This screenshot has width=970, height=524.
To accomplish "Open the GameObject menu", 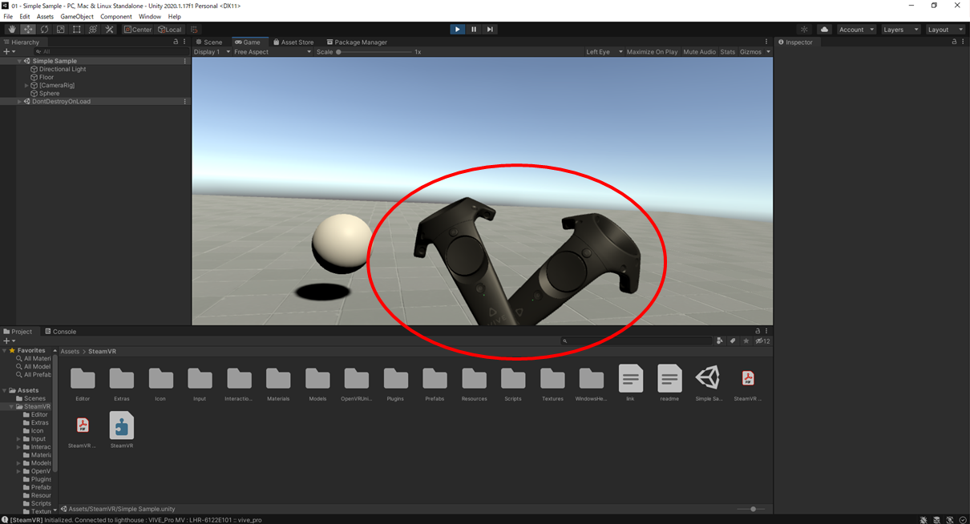I will (76, 16).
